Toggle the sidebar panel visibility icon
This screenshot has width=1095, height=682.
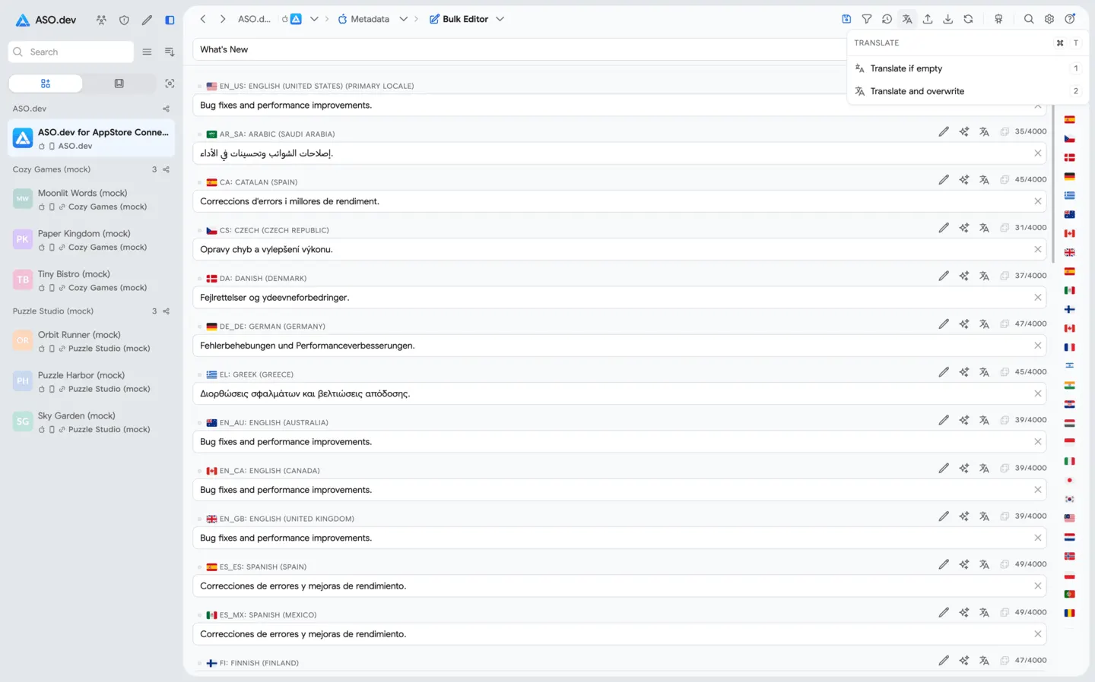[170, 20]
